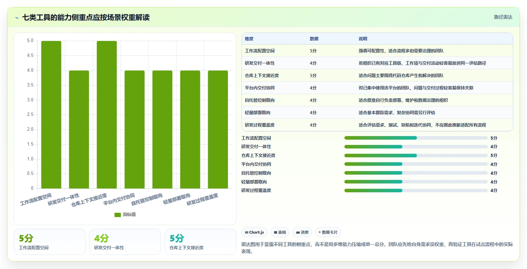527x269 pixels.
Task: Open the 5分 工作流配置空间 data card
Action: click(x=50, y=242)
